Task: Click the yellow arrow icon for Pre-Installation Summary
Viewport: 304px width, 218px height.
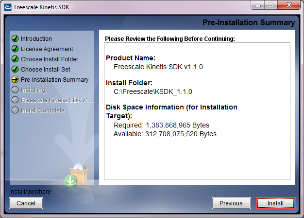Action: (x=15, y=80)
